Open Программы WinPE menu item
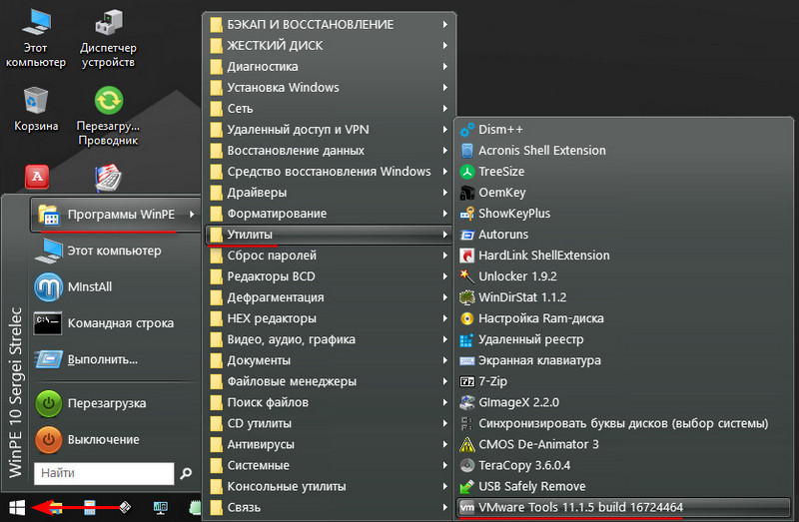 116,215
